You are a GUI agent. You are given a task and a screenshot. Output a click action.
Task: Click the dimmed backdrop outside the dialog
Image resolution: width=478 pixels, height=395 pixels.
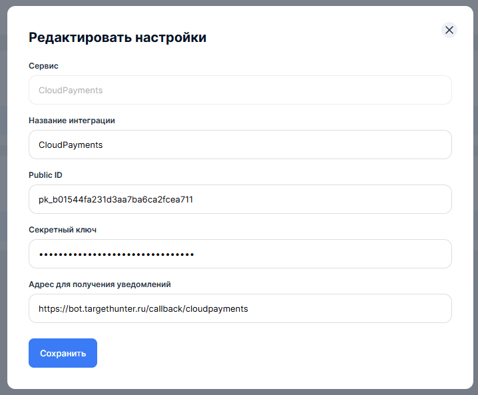(x=3, y=200)
